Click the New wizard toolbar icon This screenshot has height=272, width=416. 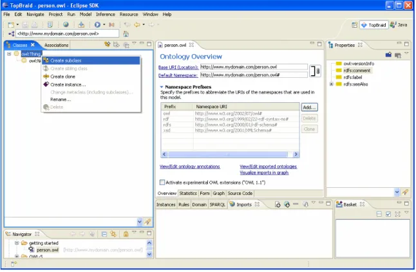pyautogui.click(x=11, y=25)
